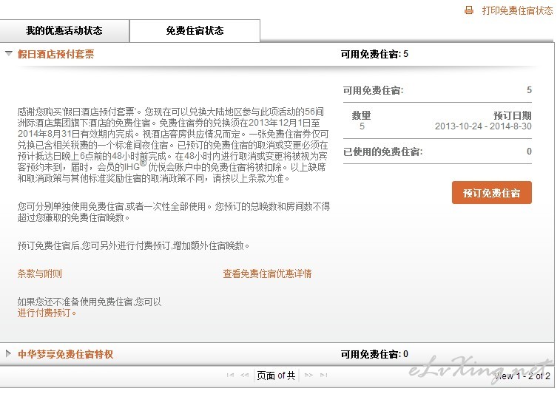Click the 预订日期 column header
560x394 pixels.
513,115
